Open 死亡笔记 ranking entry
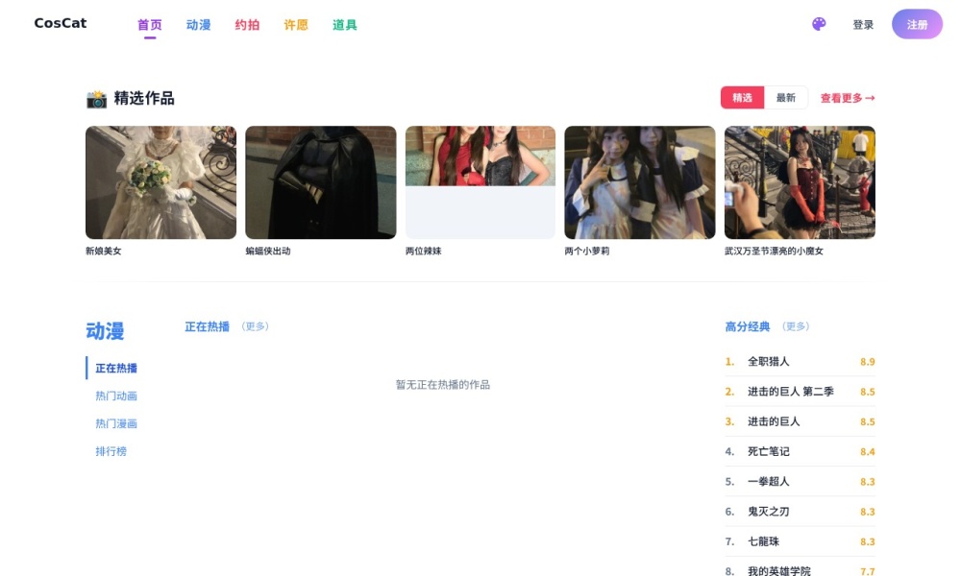This screenshot has width=961, height=576. pyautogui.click(x=769, y=451)
